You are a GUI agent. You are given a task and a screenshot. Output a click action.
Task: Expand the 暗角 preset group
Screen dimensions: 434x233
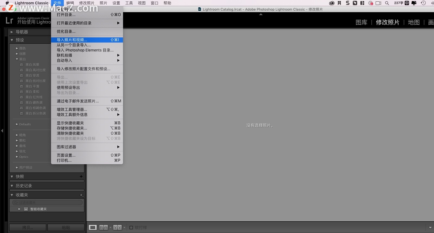(17, 135)
